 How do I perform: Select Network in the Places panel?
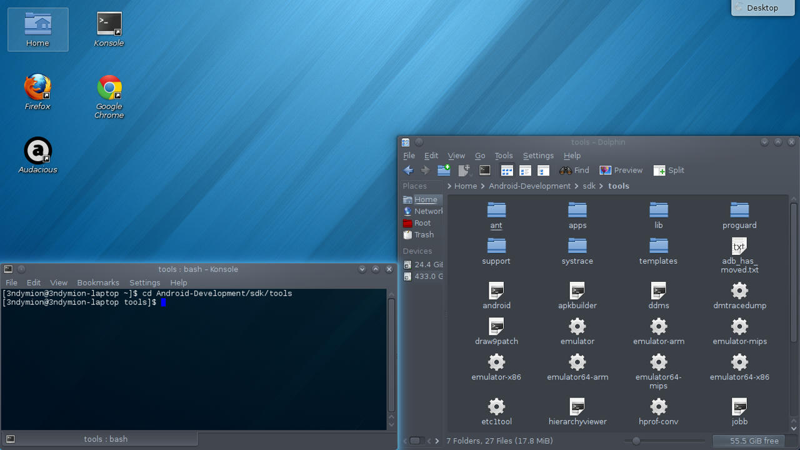click(422, 211)
